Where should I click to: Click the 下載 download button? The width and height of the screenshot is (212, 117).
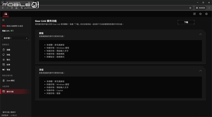click(x=186, y=22)
